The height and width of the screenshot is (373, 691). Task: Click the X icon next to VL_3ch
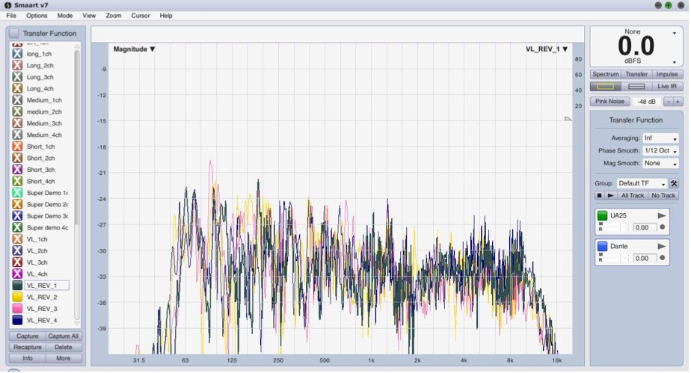(17, 262)
